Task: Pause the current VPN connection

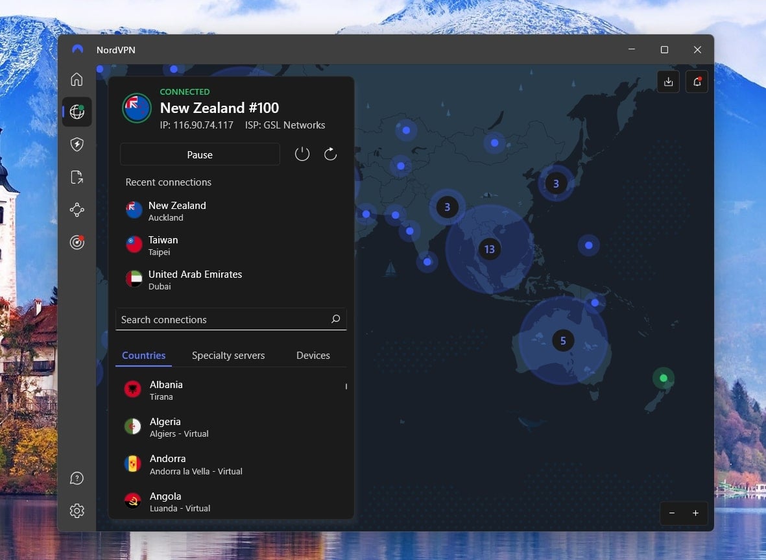Action: [199, 154]
